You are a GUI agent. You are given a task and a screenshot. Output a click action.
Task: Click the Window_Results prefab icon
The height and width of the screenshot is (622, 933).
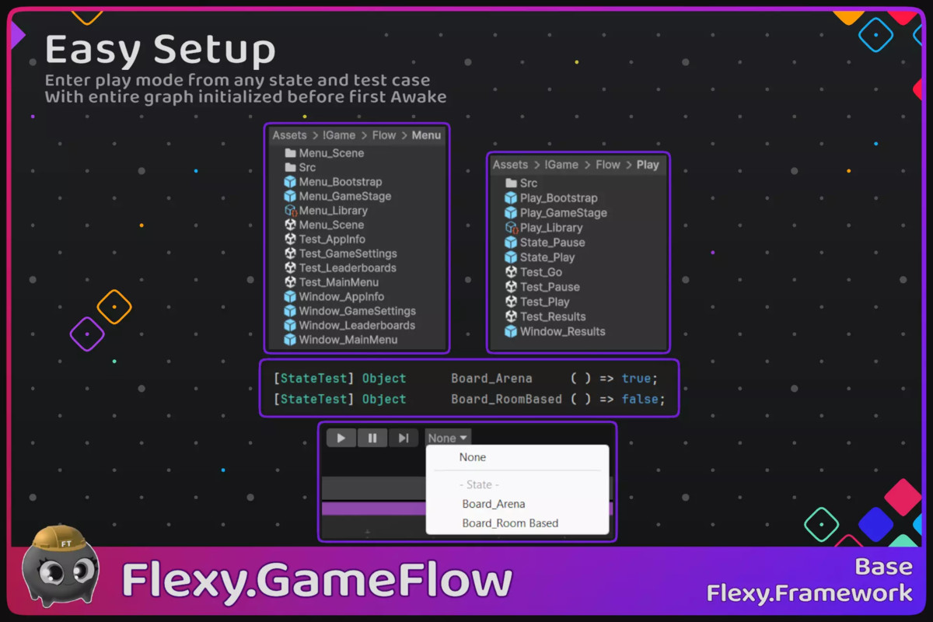click(x=511, y=331)
